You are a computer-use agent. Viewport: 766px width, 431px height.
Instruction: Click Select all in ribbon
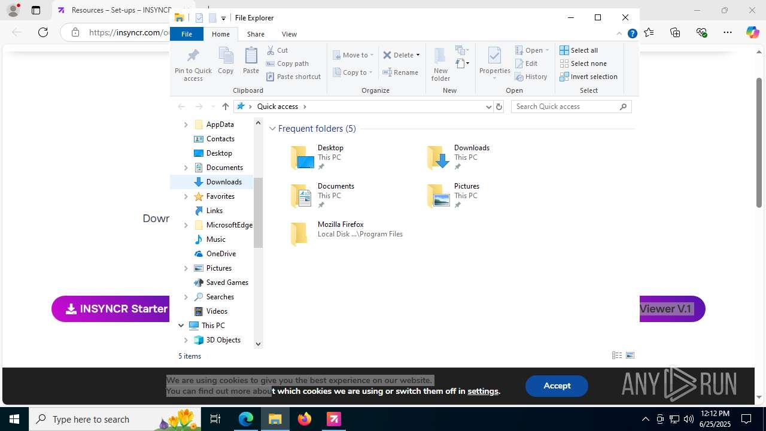coord(579,50)
